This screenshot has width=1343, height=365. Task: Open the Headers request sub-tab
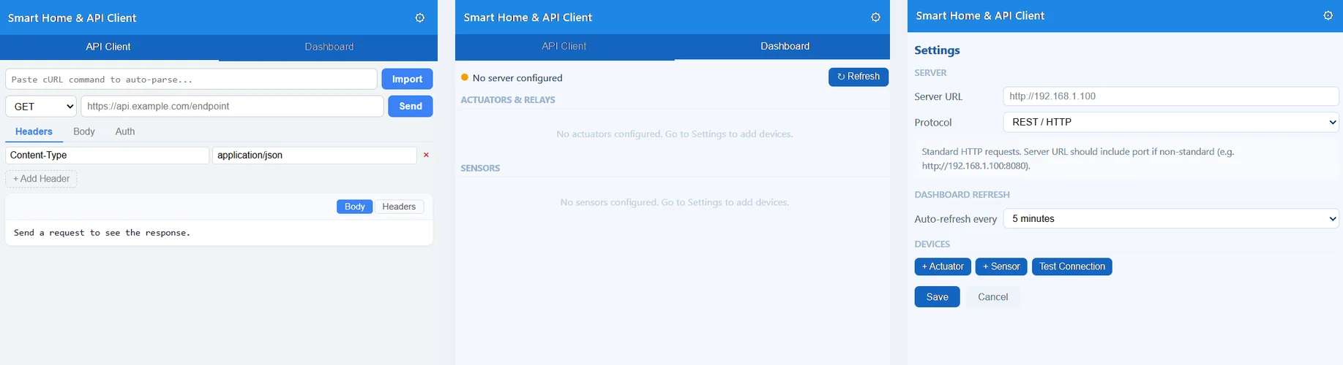[34, 131]
